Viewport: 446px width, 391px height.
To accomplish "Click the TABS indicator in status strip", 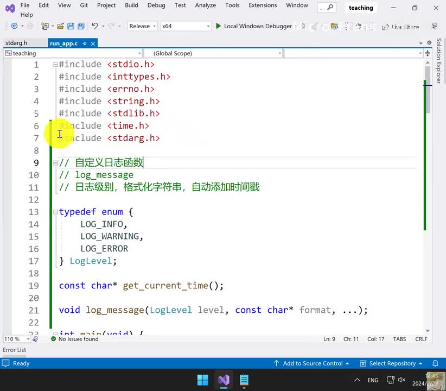I will point(399,339).
